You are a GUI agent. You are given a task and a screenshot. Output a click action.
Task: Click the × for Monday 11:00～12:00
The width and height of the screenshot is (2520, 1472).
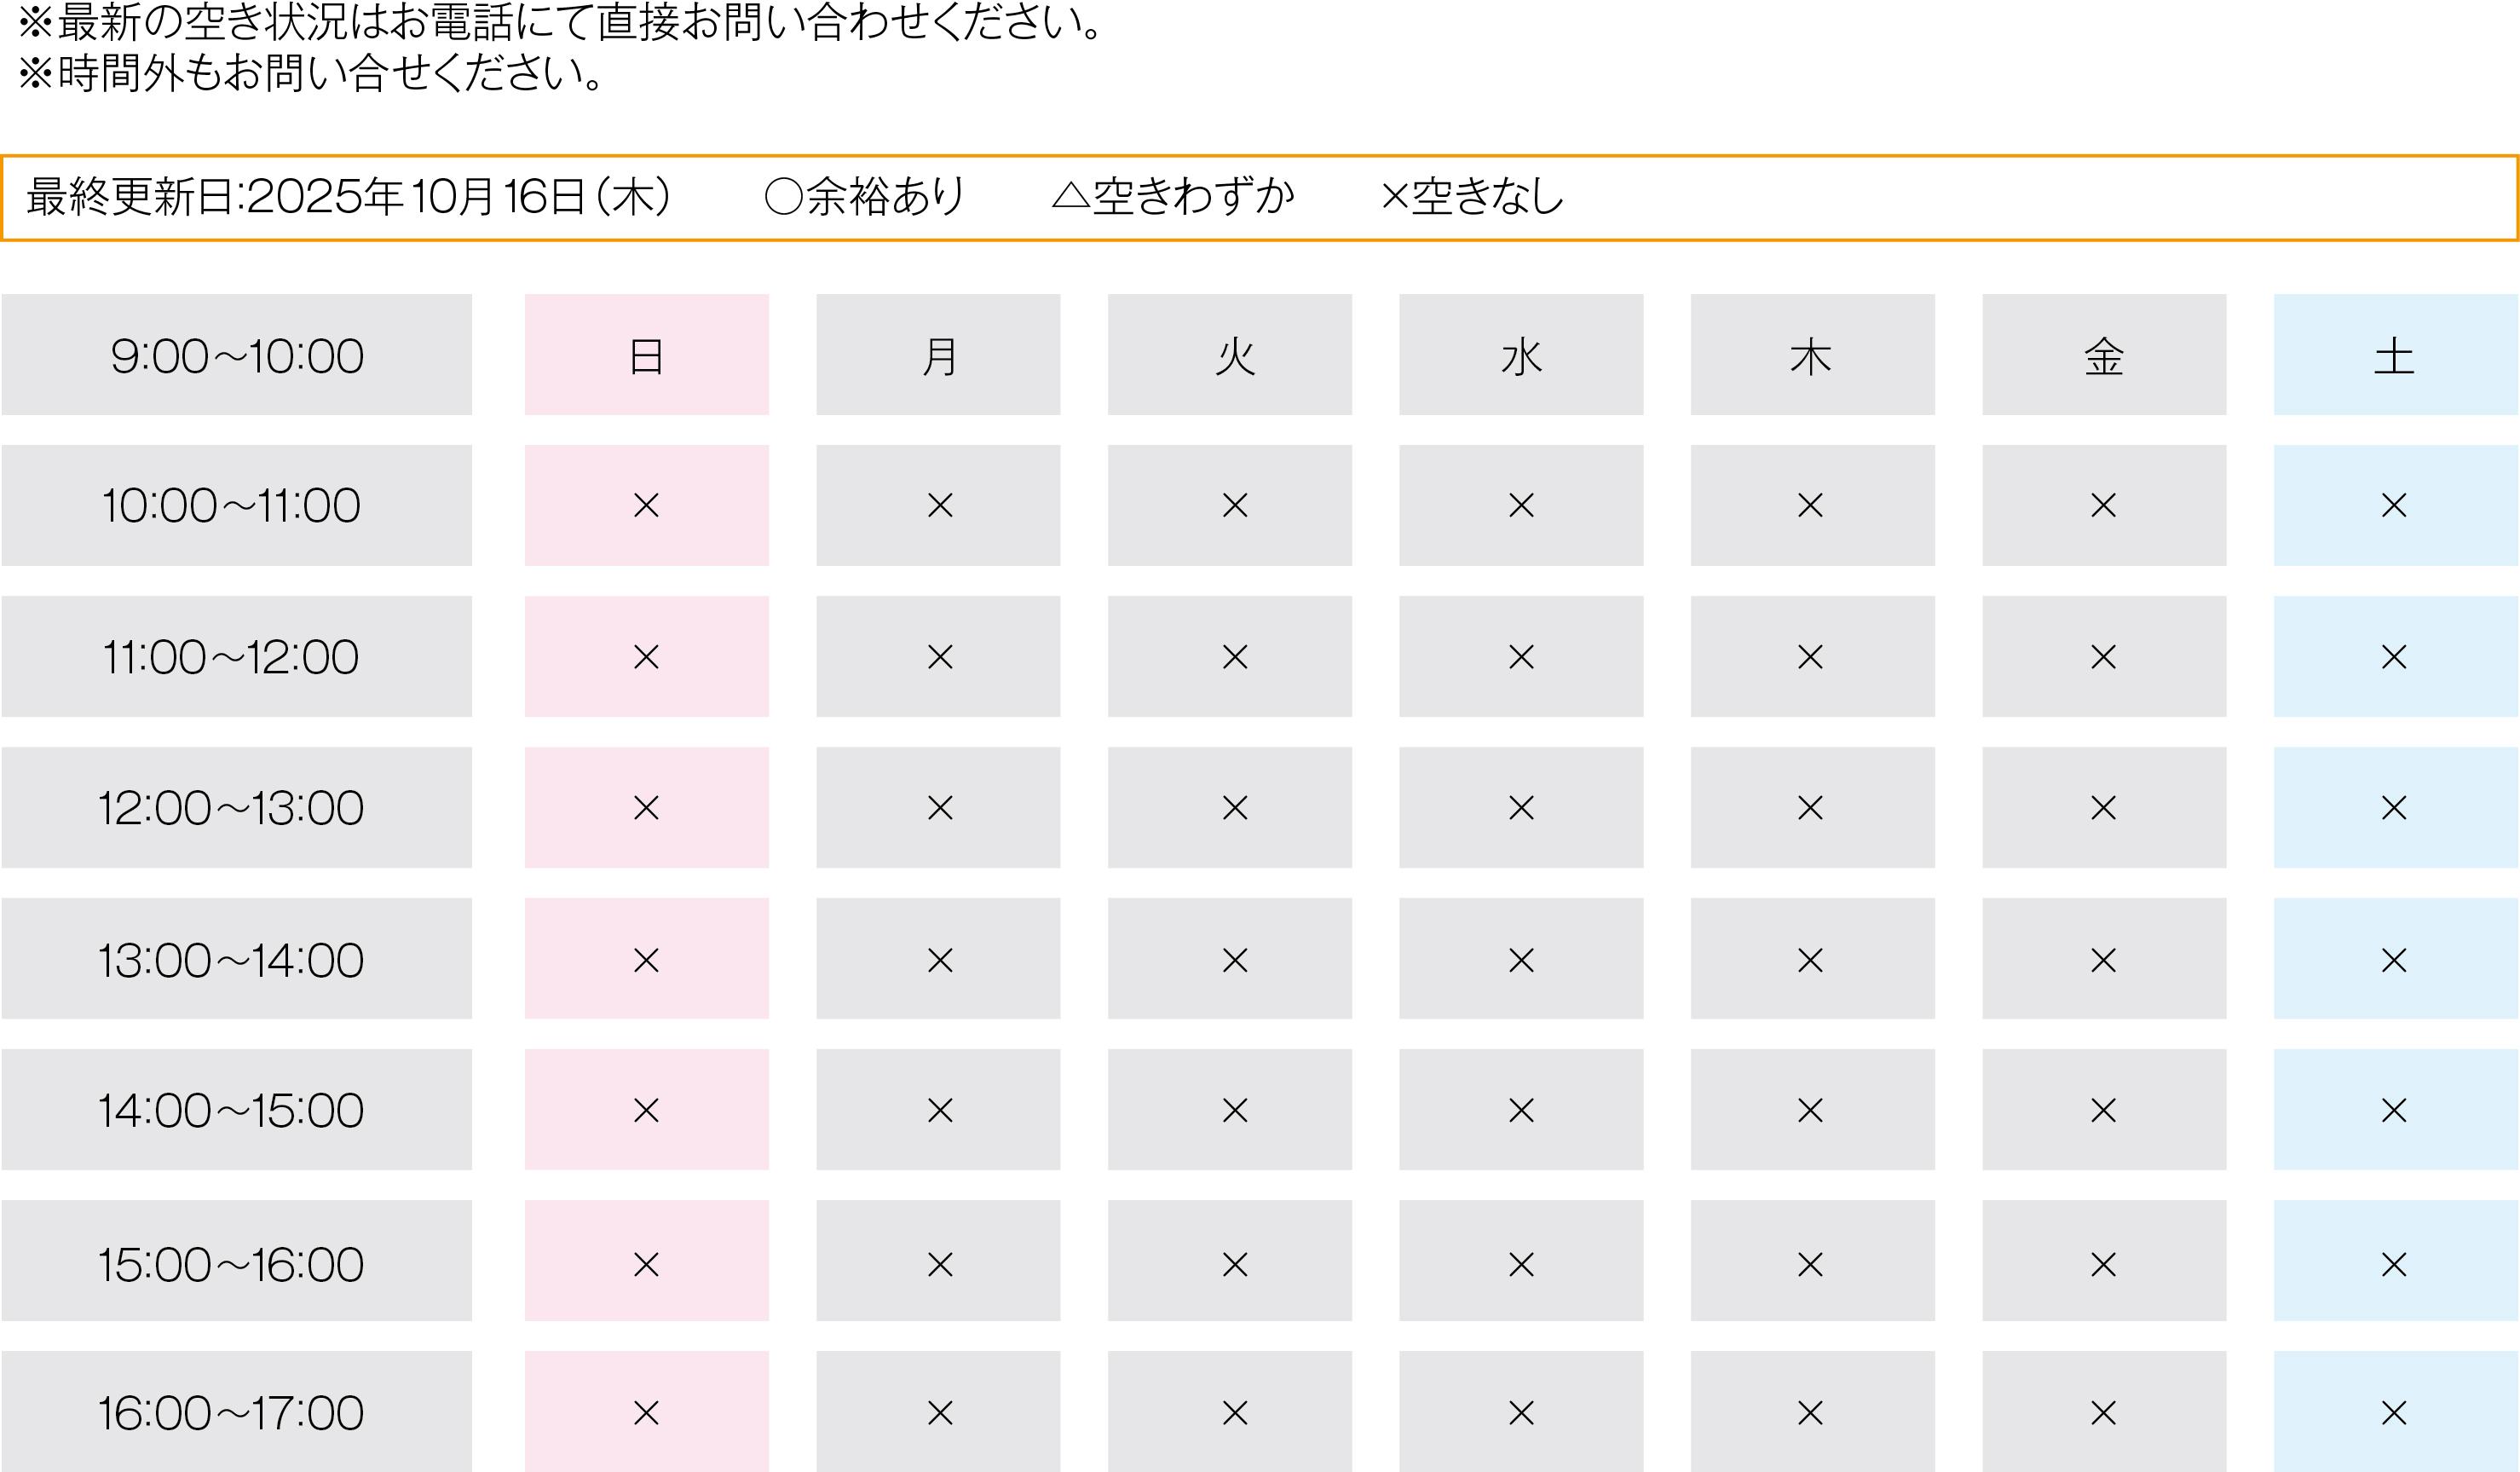[x=939, y=657]
